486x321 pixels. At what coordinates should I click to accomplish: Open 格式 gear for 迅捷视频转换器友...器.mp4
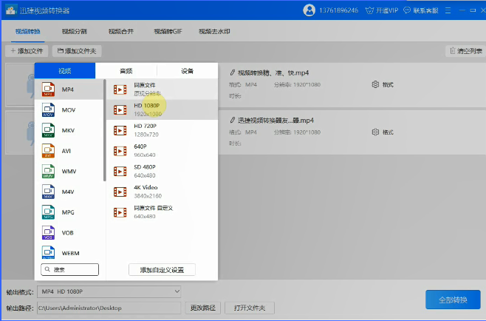pos(375,132)
